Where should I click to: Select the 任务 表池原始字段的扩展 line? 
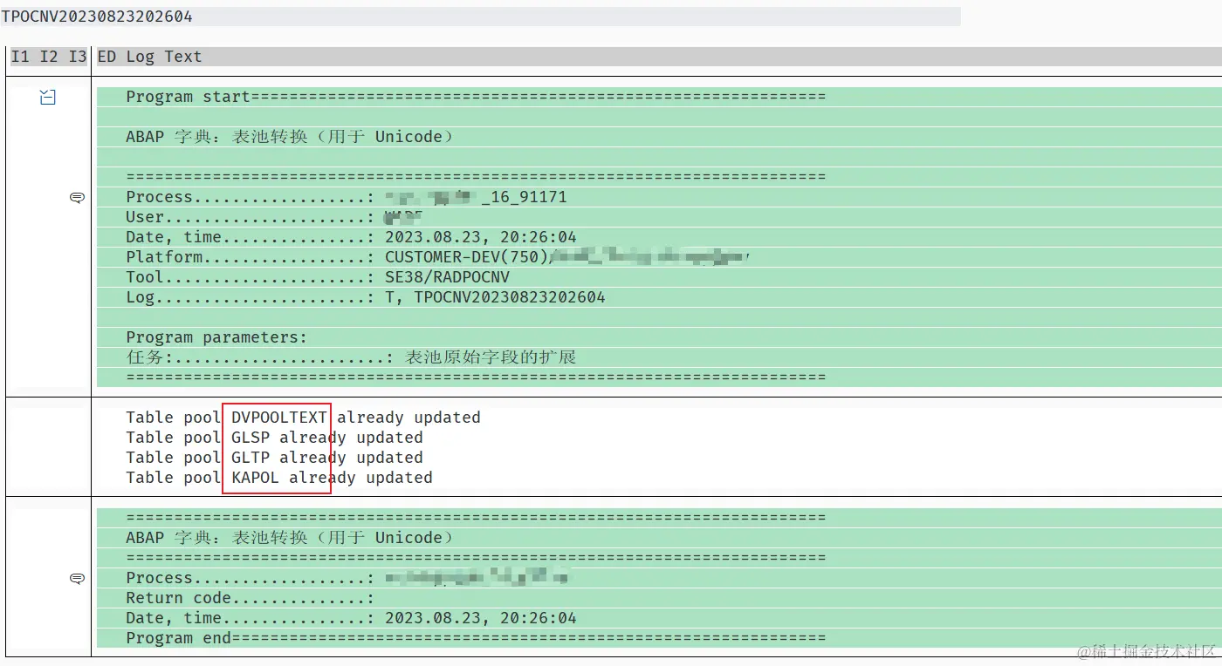pos(351,357)
